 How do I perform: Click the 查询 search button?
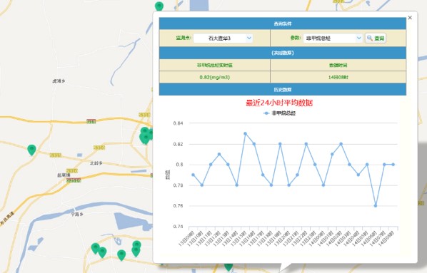[x=376, y=38]
